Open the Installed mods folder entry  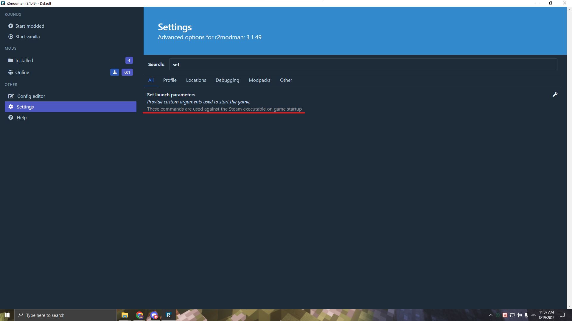tap(24, 60)
